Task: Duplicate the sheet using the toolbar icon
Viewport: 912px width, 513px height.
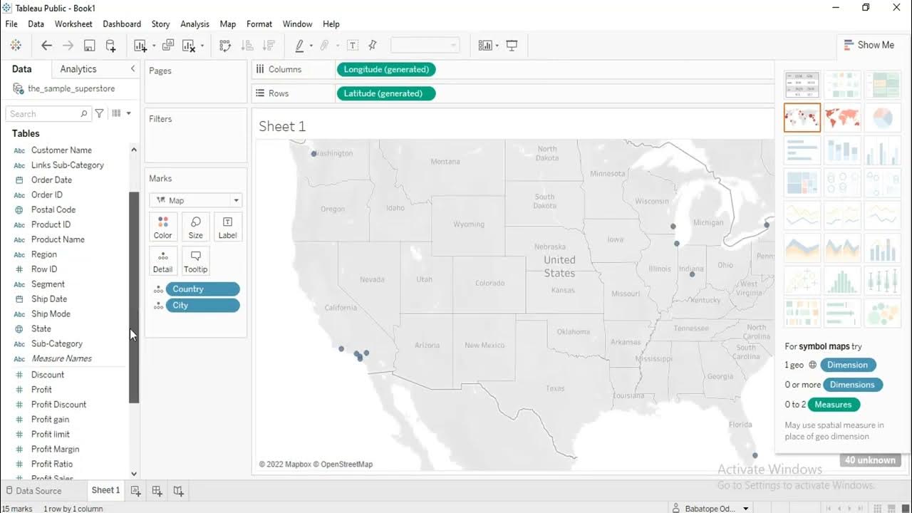Action: click(168, 46)
